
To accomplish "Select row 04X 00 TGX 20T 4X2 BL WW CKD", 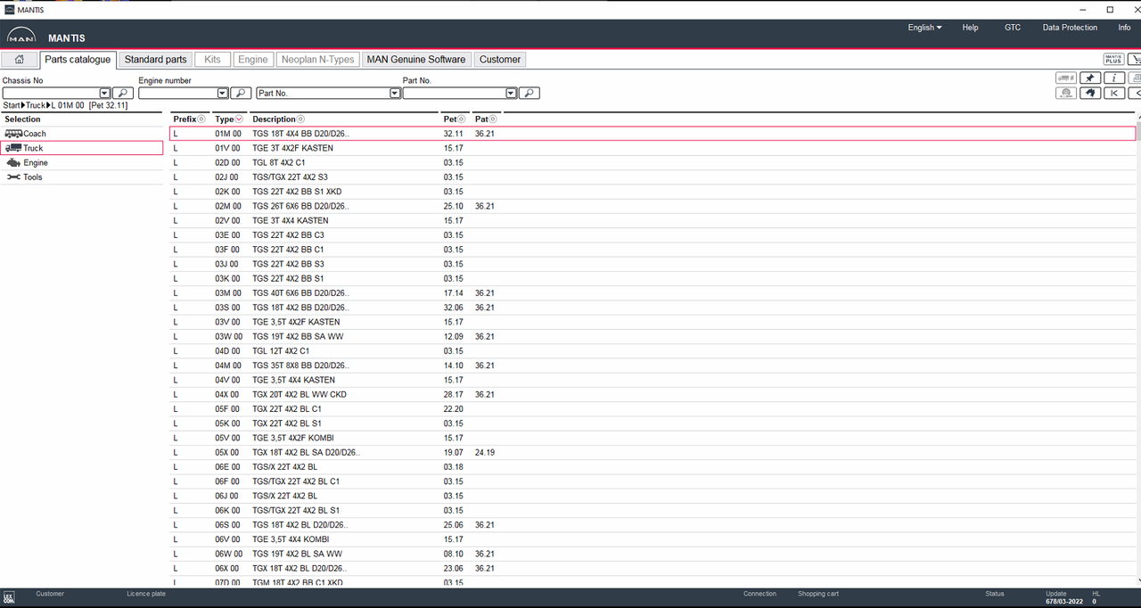I will point(653,394).
